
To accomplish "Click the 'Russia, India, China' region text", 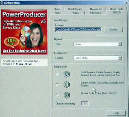I will pyautogui.click(x=99, y=93).
